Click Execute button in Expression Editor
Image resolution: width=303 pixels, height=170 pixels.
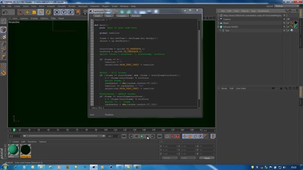coord(135,16)
